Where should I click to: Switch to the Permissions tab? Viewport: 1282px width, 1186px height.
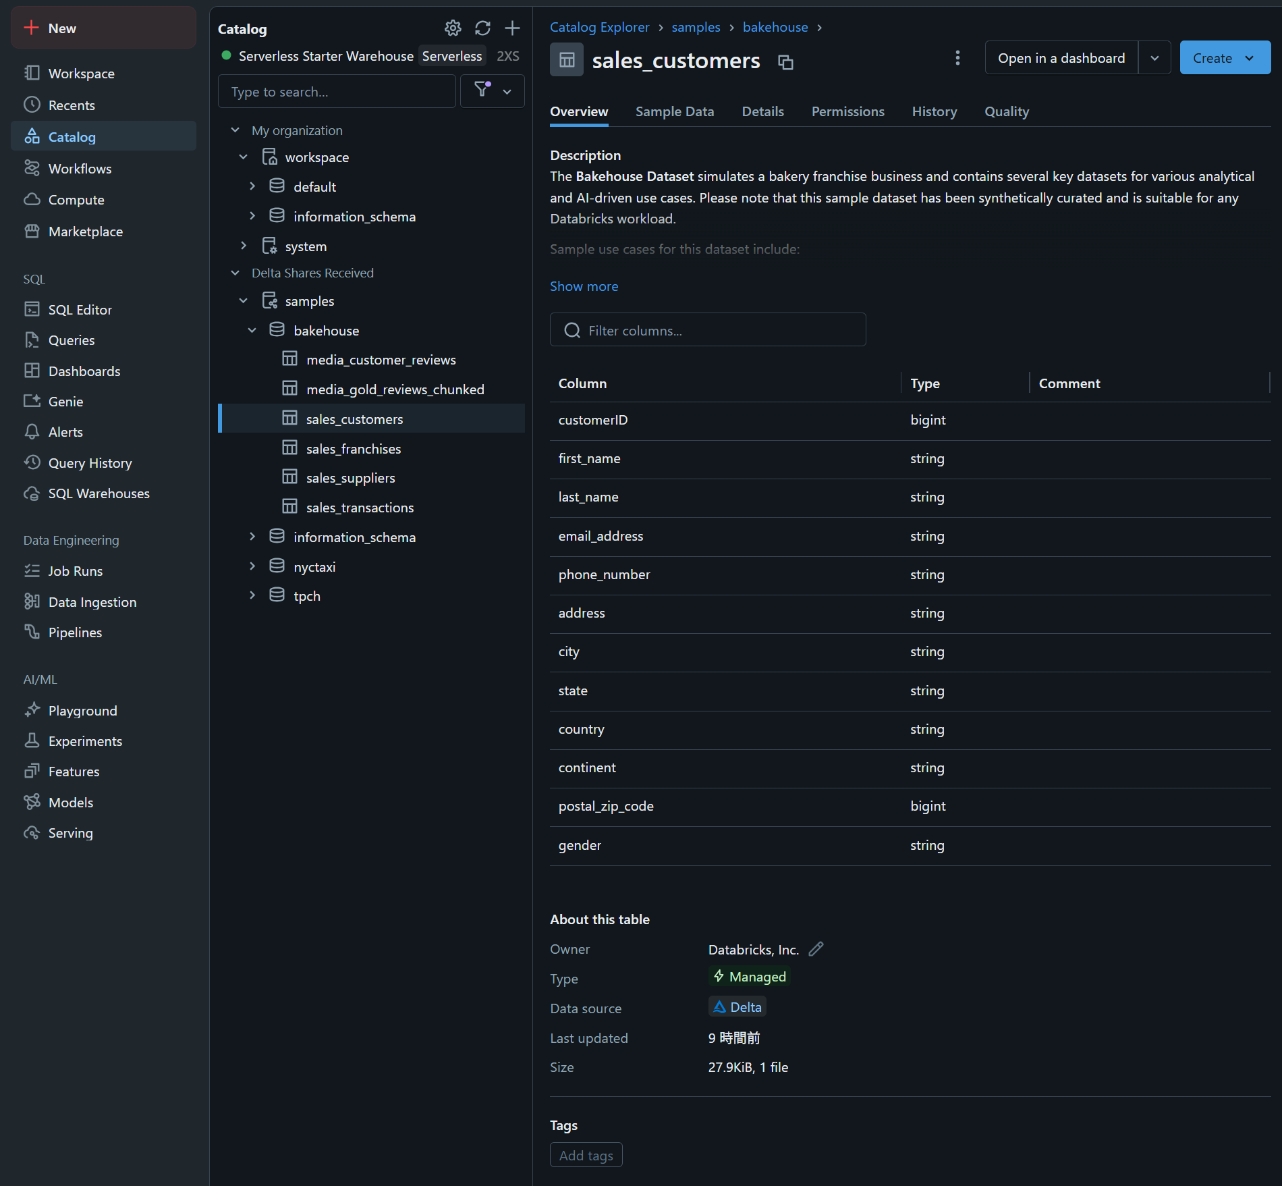(x=847, y=111)
